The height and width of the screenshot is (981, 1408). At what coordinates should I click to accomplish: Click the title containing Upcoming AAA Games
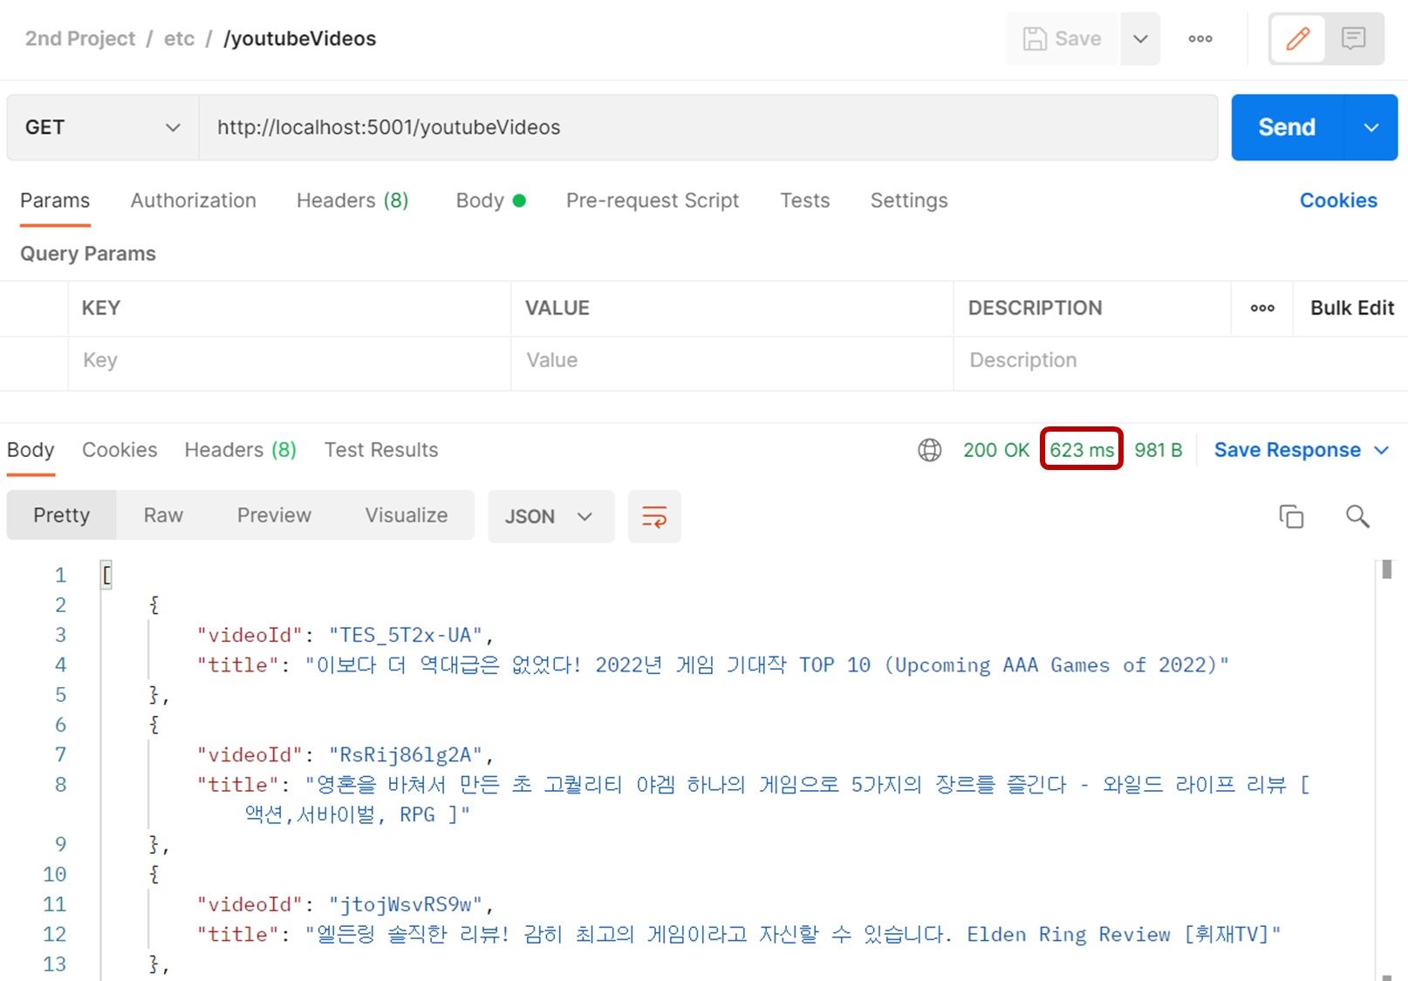(767, 664)
